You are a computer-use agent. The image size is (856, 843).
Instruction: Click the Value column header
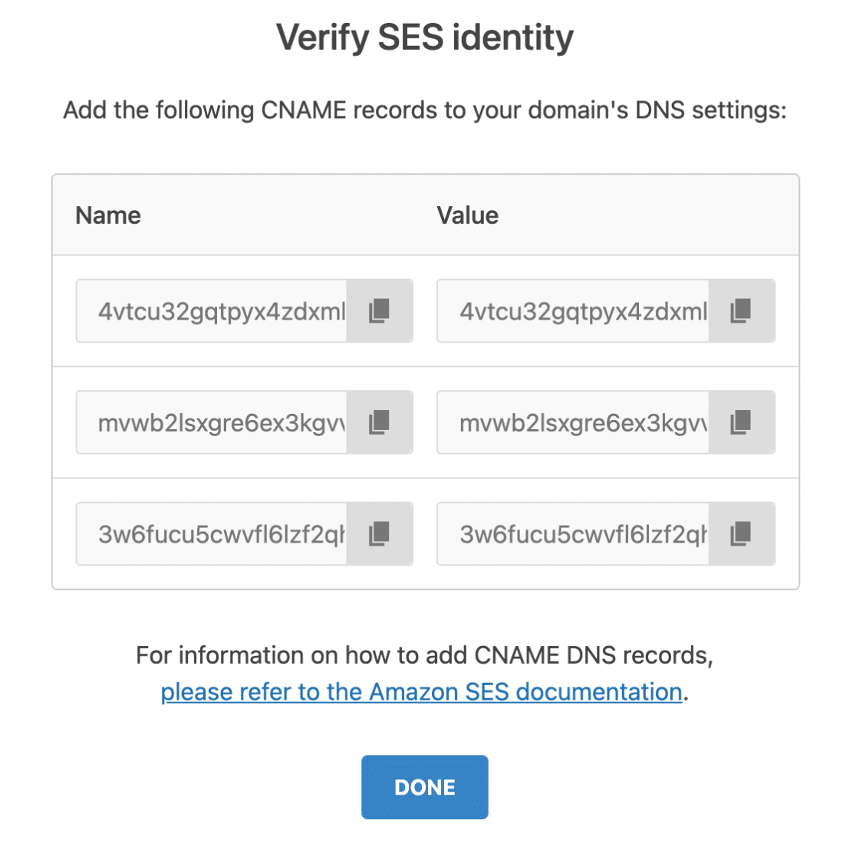[467, 215]
